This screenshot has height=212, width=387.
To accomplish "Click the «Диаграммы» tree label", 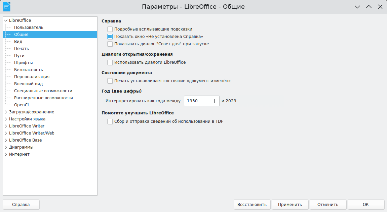I will coord(21,147).
